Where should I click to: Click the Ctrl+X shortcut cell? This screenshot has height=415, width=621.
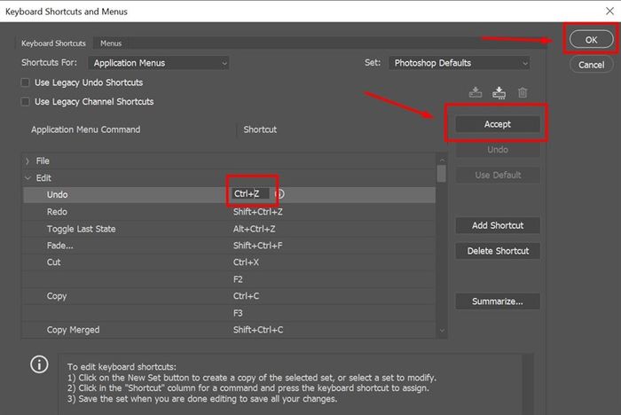pyautogui.click(x=246, y=262)
